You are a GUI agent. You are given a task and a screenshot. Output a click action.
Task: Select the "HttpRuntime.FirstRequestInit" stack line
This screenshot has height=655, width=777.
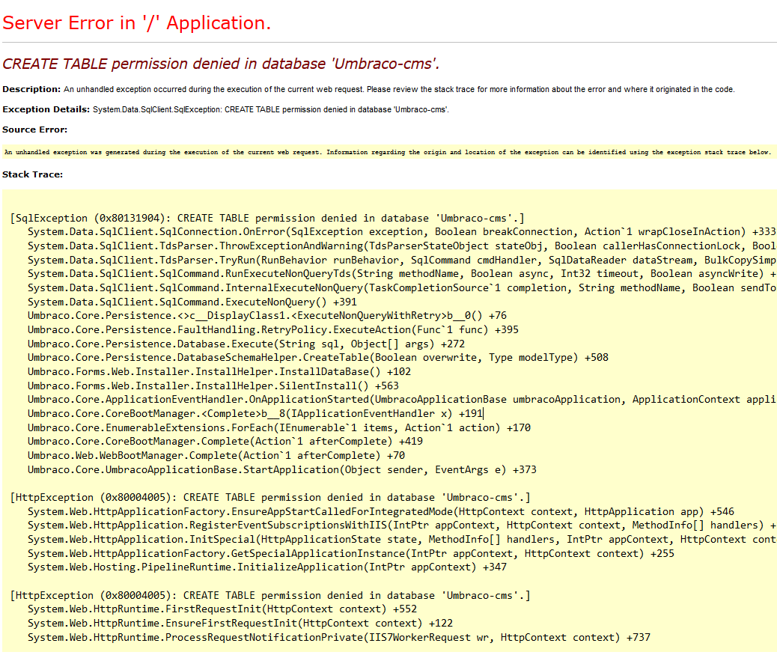click(222, 609)
